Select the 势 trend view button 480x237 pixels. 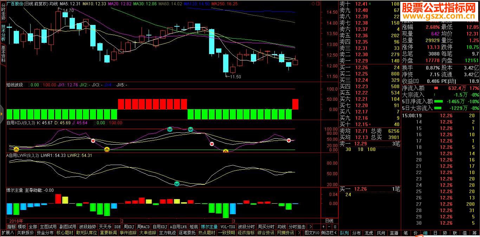point(445,233)
